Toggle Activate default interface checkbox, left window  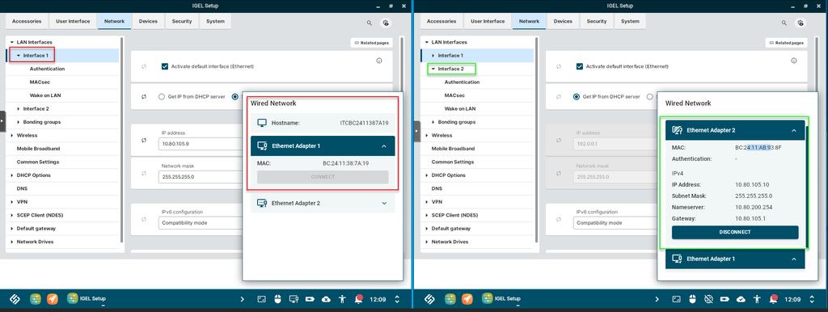click(165, 66)
